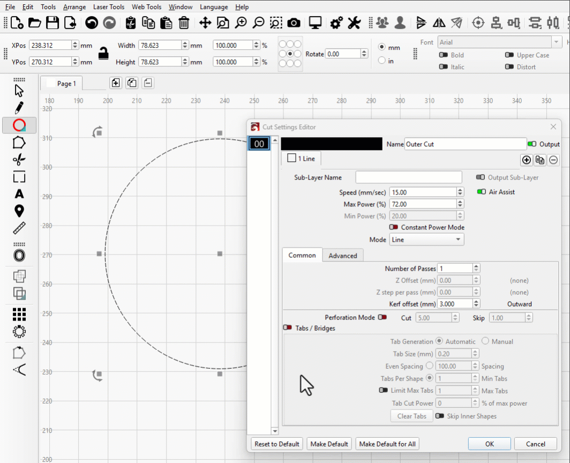The width and height of the screenshot is (570, 463).
Task: Turn on Perforation Mode
Action: click(382, 317)
